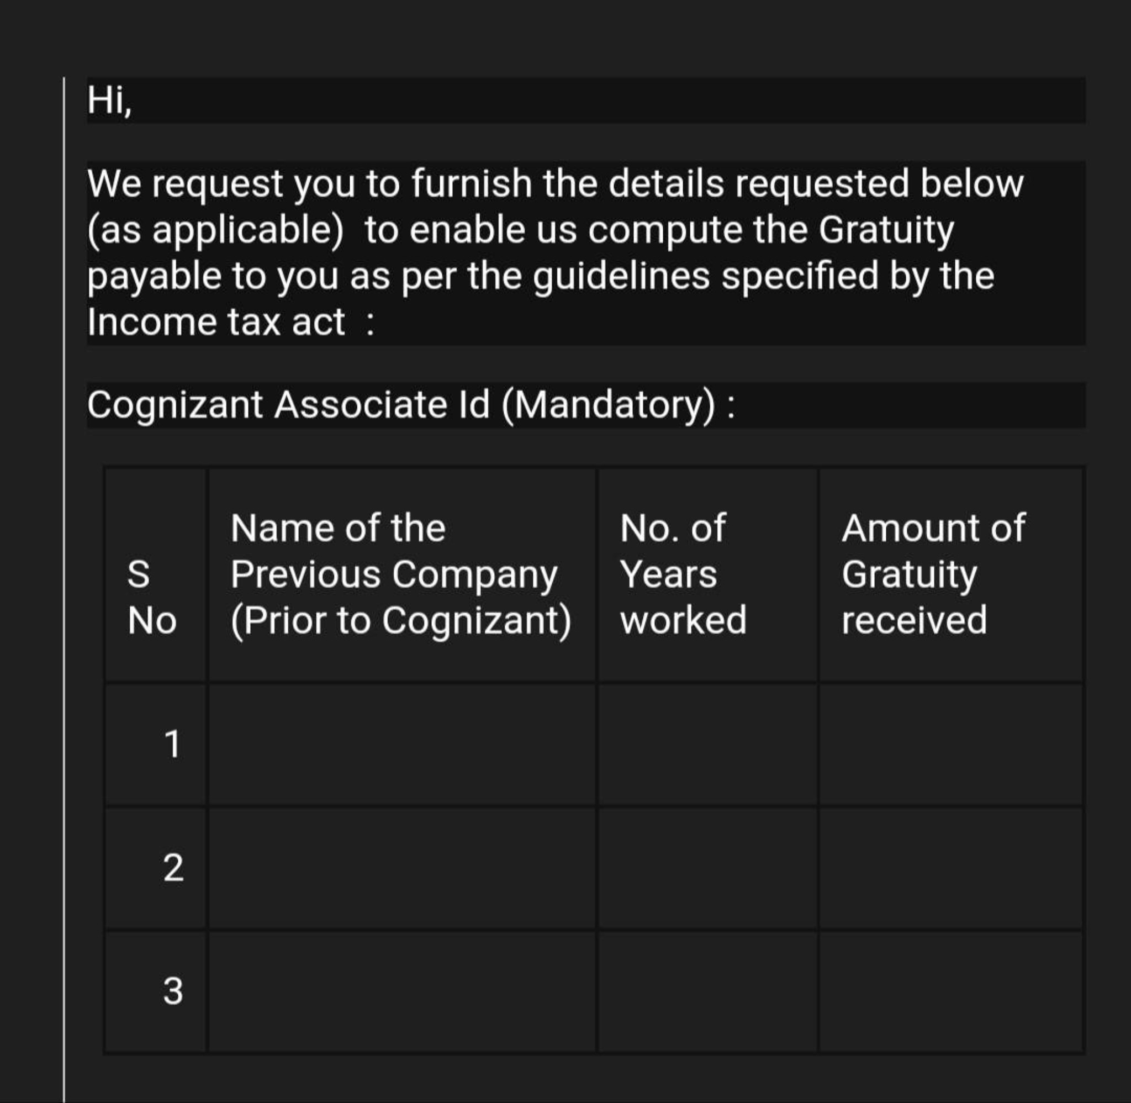Viewport: 1131px width, 1103px height.
Task: Click the "S No" header cell
Action: 156,574
